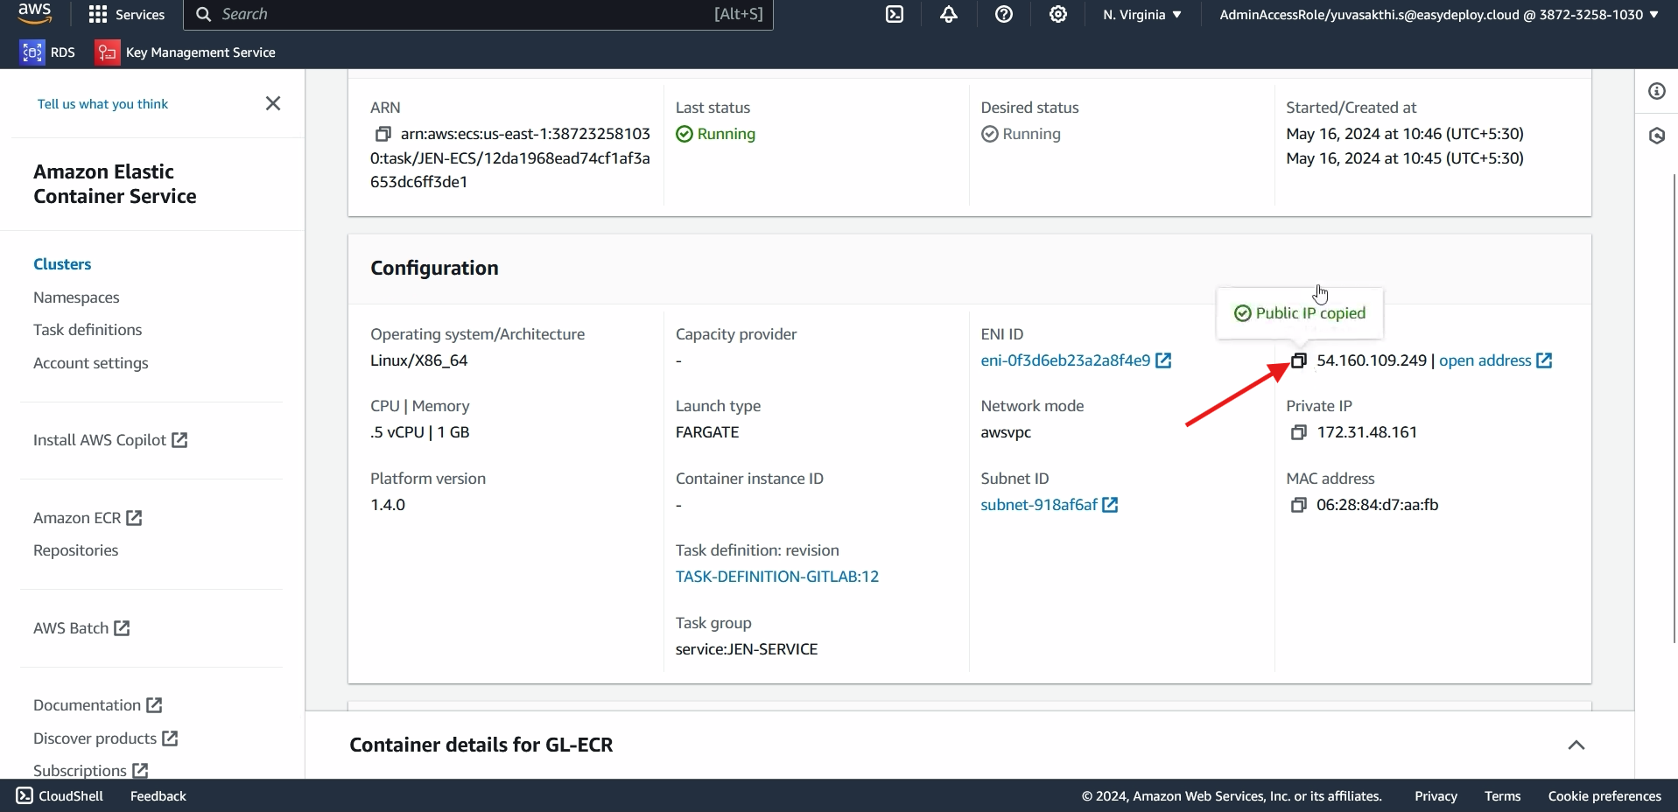1678x812 pixels.
Task: Open the notifications bell
Action: point(949,14)
